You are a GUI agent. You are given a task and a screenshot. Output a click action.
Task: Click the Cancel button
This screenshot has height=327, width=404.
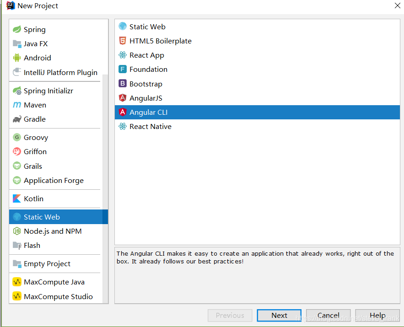[x=328, y=315]
